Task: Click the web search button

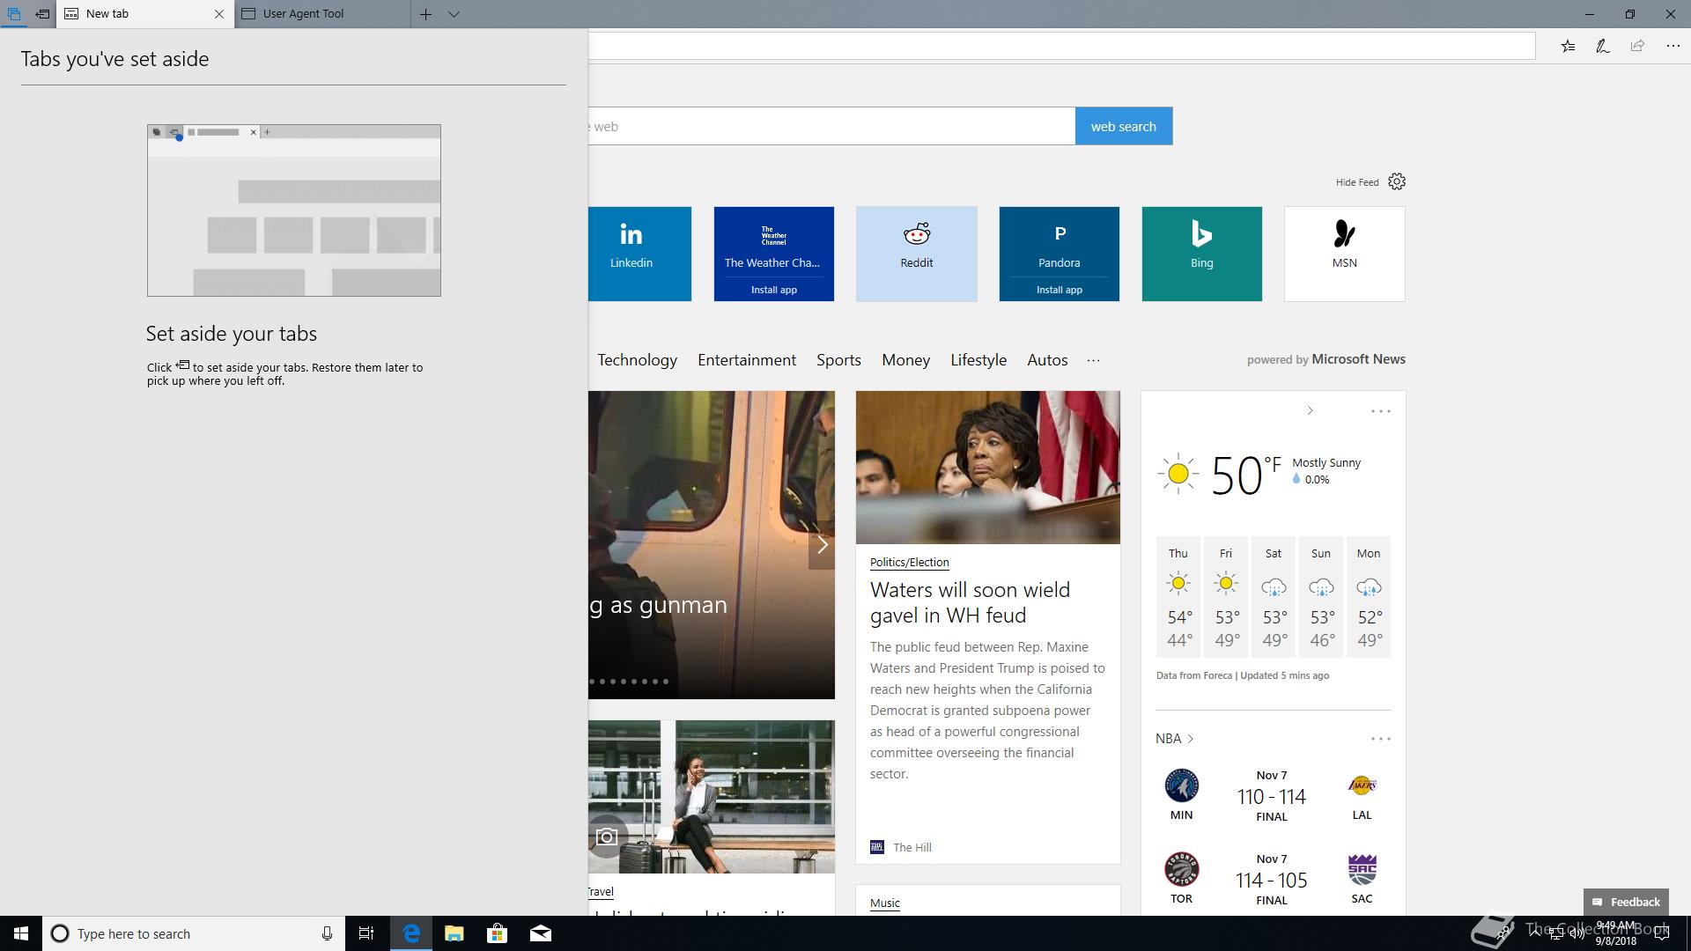Action: [1124, 126]
